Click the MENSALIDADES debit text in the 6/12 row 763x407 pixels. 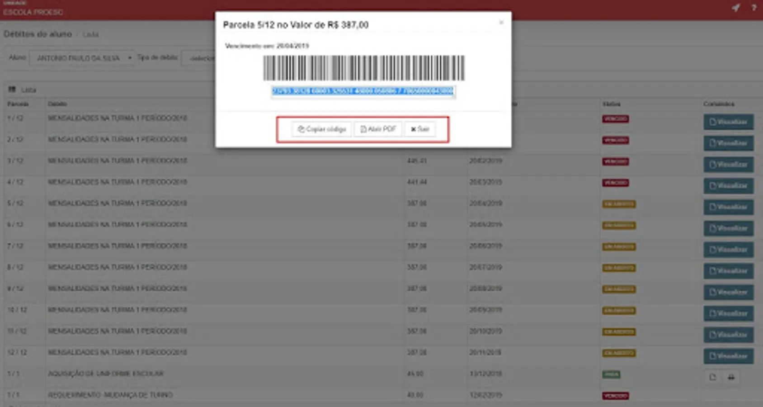[118, 224]
